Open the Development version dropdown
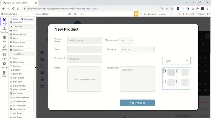 pos(189,14)
